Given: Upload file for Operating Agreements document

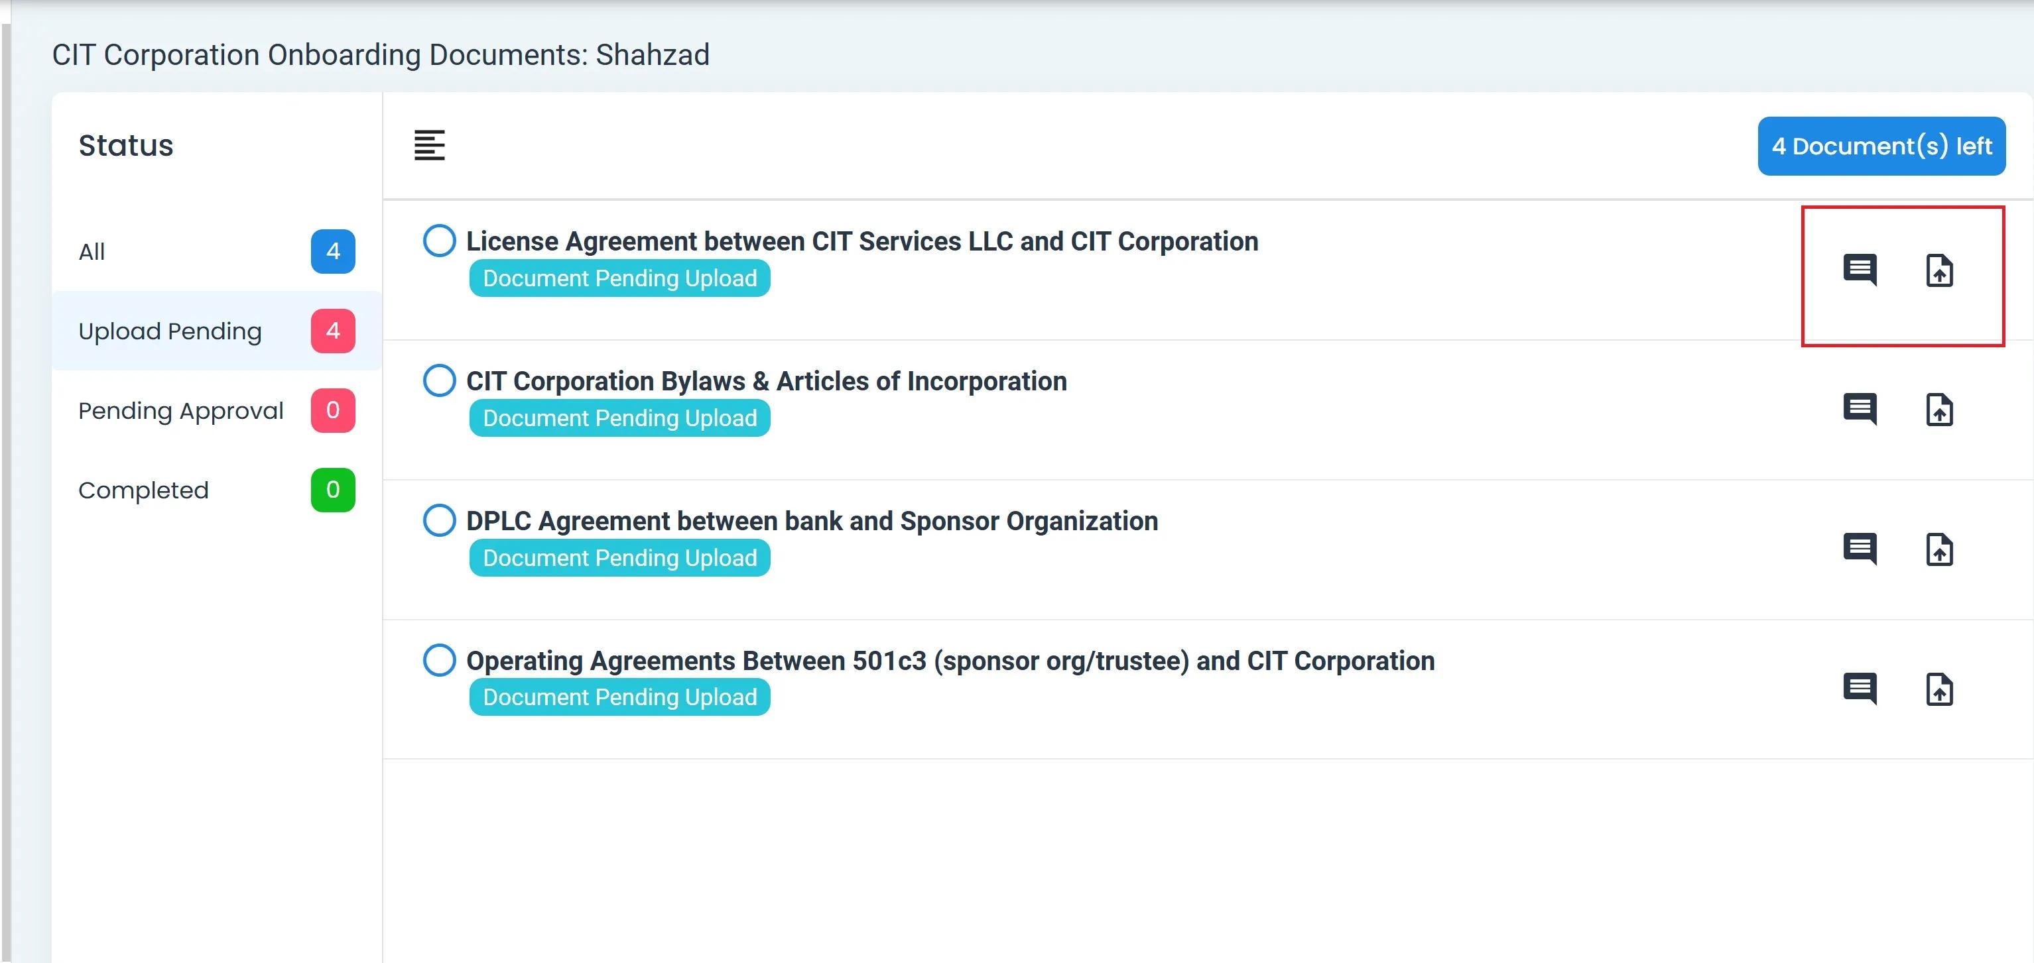Looking at the screenshot, I should [1939, 689].
